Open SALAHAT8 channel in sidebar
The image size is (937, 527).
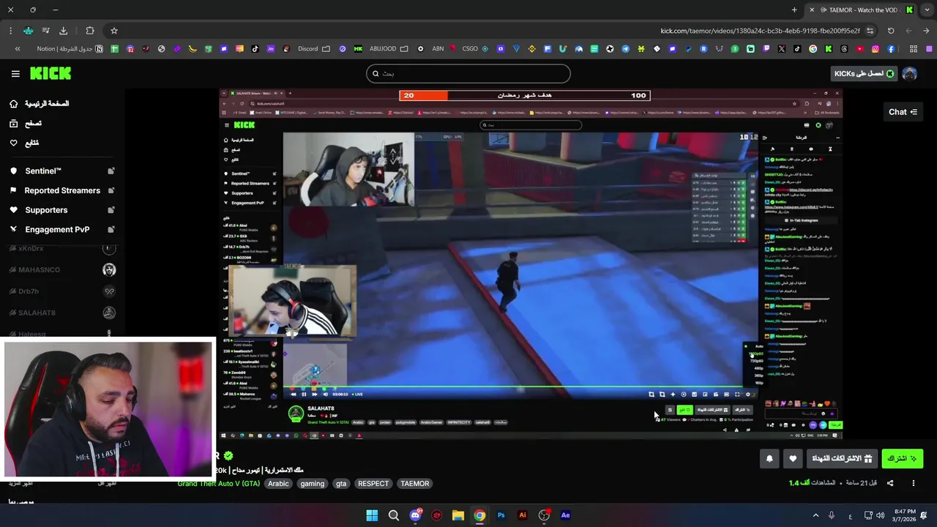click(62, 313)
